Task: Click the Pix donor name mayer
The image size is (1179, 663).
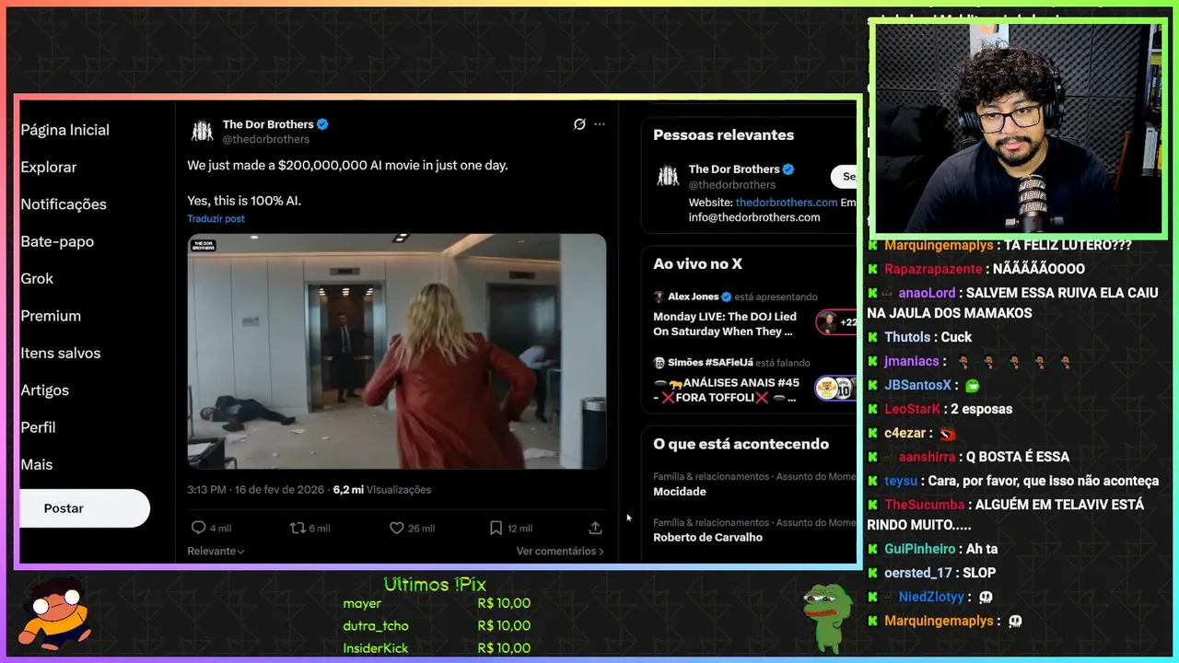Action: [362, 604]
